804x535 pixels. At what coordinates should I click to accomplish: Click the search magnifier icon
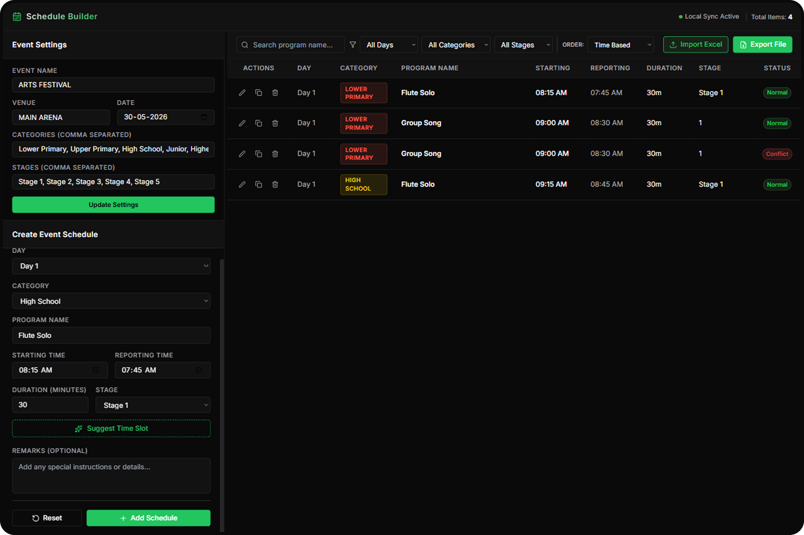pyautogui.click(x=245, y=45)
